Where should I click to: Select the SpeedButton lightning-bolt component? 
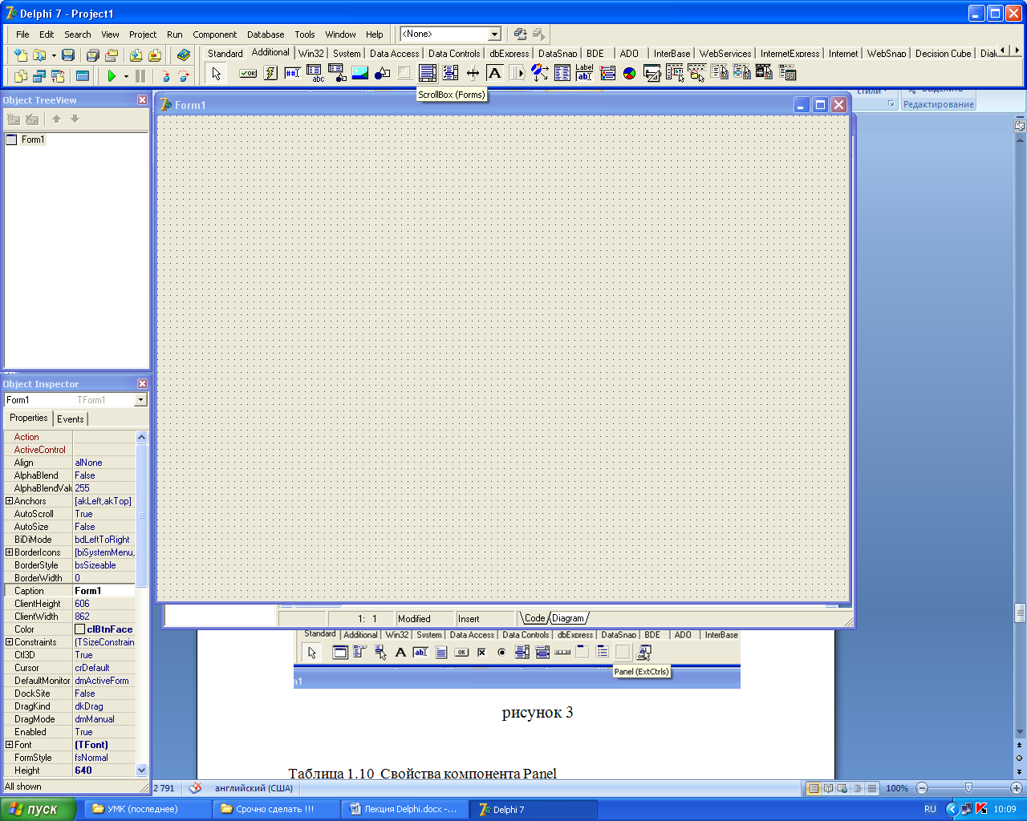click(270, 74)
